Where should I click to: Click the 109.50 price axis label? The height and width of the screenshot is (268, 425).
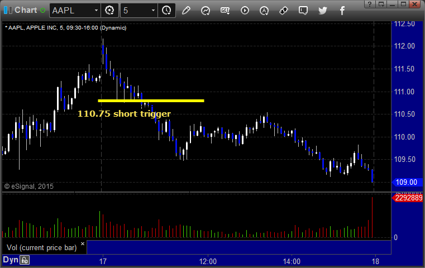pos(404,159)
